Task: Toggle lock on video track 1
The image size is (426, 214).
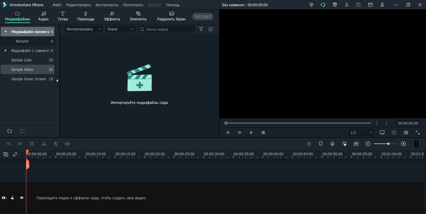Action: (12, 198)
